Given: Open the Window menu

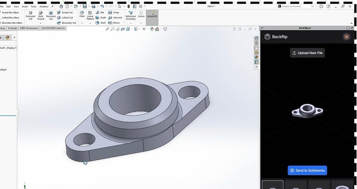Looking at the screenshot, I should coord(44,7).
